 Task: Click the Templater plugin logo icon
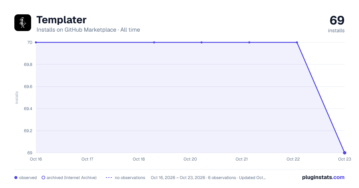click(23, 23)
